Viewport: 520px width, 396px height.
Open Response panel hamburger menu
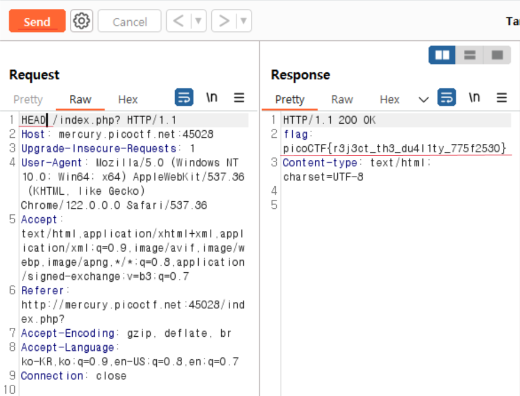tap(502, 98)
